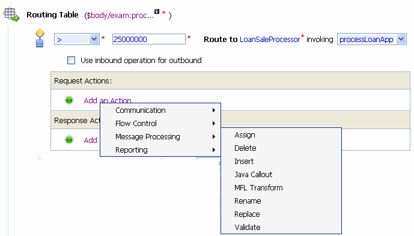Expand the Message Processing submenu
414x236 pixels.
pyautogui.click(x=160, y=137)
